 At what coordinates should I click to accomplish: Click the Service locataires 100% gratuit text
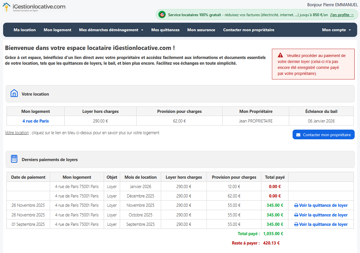coord(194,15)
